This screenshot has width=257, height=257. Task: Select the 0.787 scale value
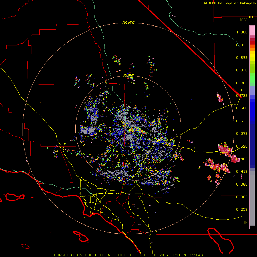tap(242, 83)
